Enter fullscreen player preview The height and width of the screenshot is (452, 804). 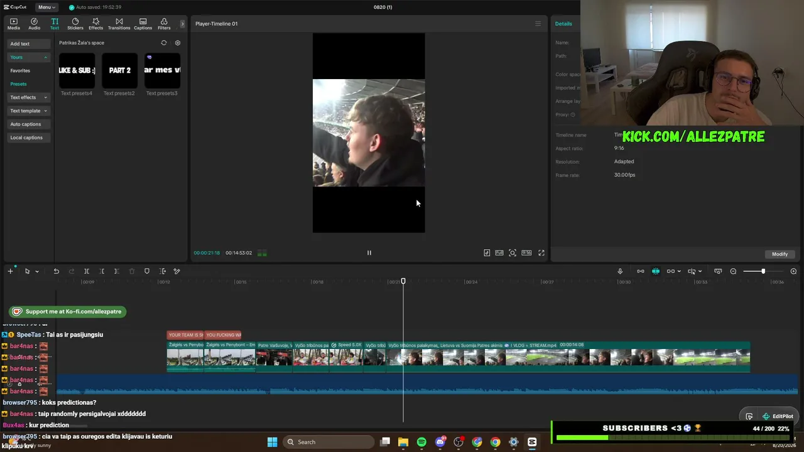[541, 253]
